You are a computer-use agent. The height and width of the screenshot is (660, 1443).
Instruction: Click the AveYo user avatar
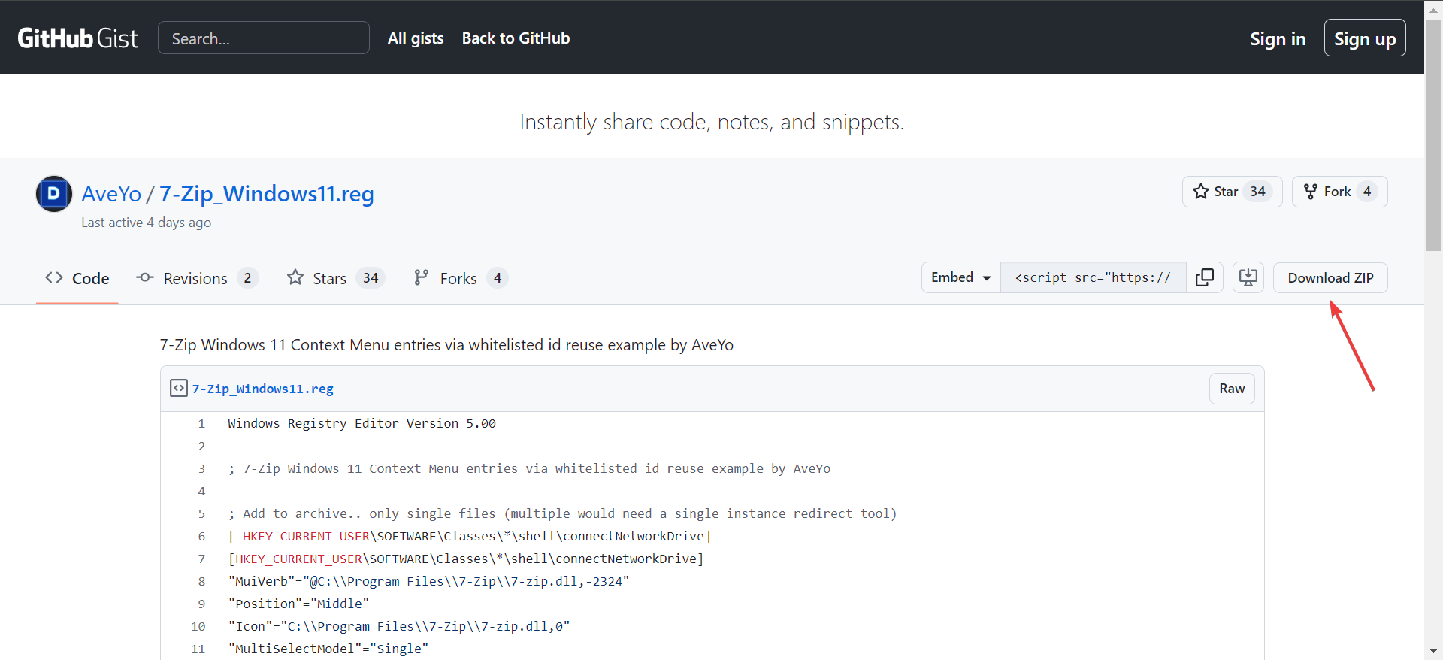point(54,194)
